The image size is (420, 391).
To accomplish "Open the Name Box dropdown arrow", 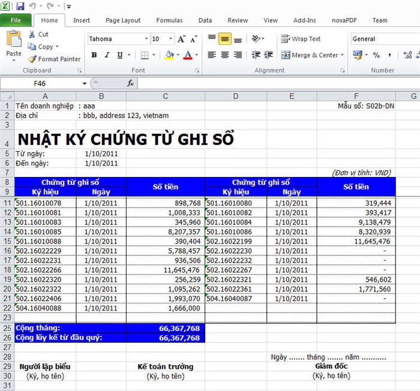I will pos(84,83).
